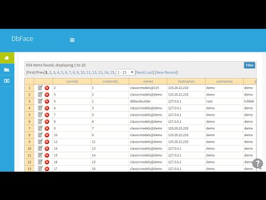The height and width of the screenshot is (200, 266).
Task: Create a New Record
Action: [x=166, y=72]
